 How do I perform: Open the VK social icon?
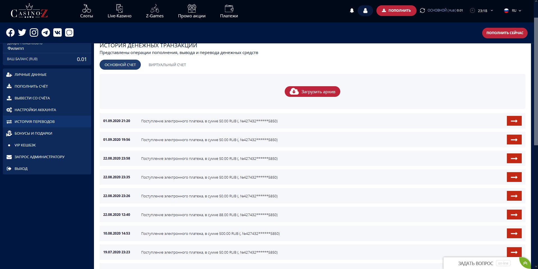[x=57, y=32]
